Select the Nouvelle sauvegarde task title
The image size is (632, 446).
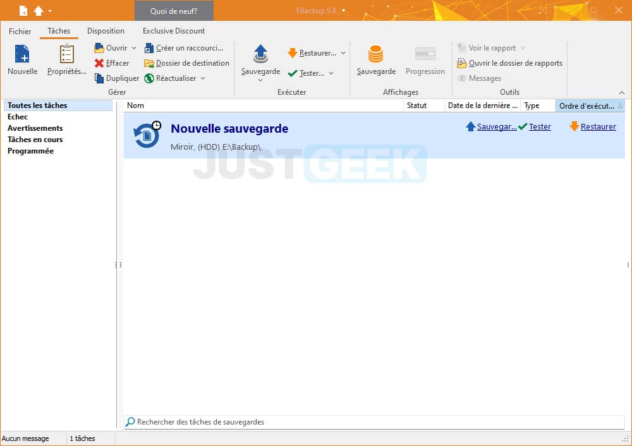pos(229,128)
